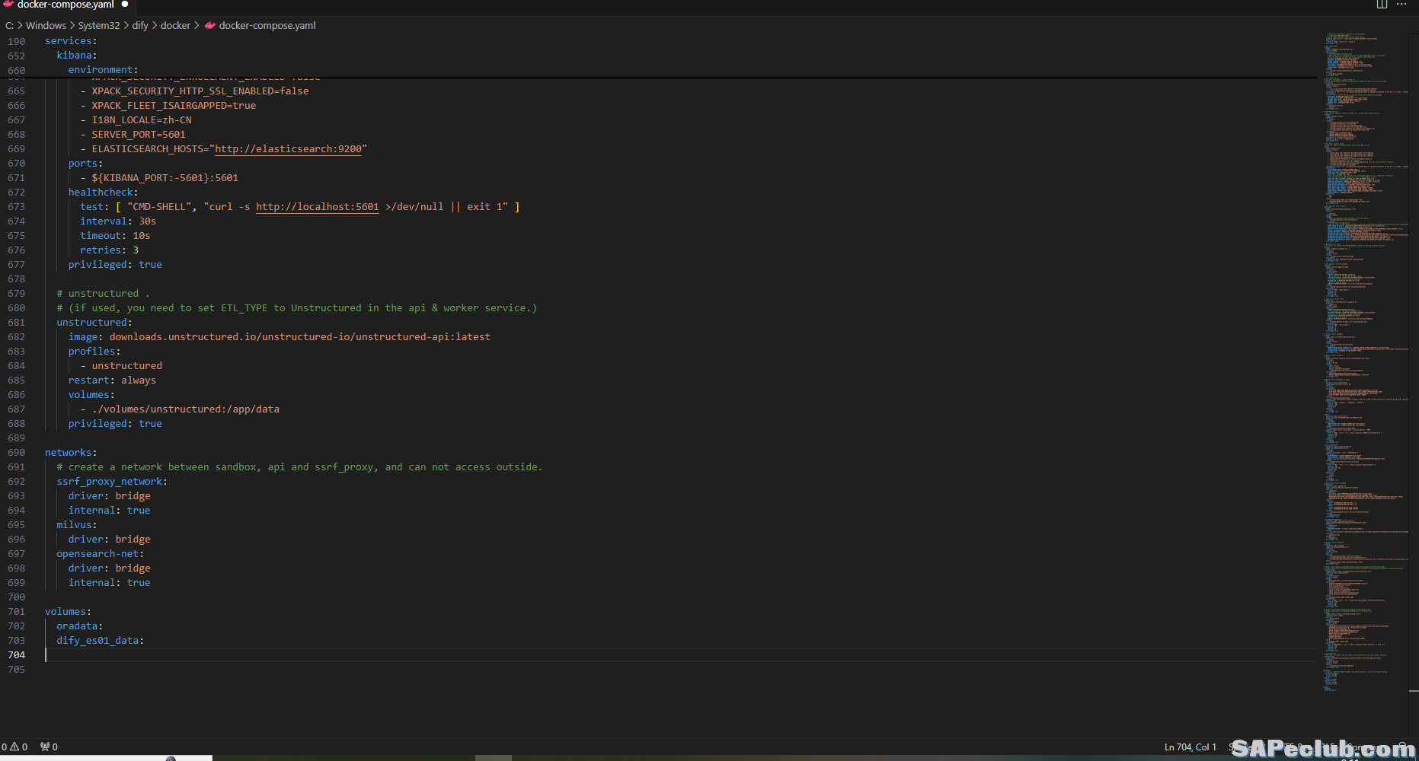Click the docker-compose.yaml breadcrumb file name
The width and height of the screenshot is (1419, 761).
pyautogui.click(x=267, y=25)
